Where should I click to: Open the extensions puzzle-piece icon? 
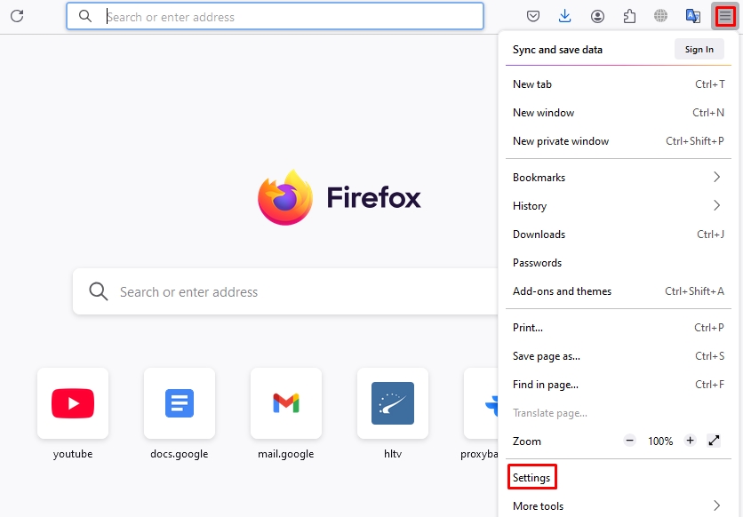(629, 16)
